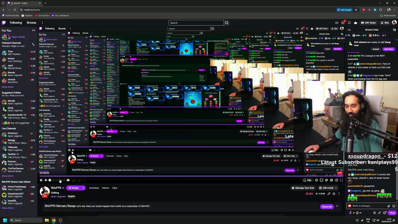This screenshot has width=398, height=224.
Task: Edit stream info with pencil icon
Action: pos(329,194)
